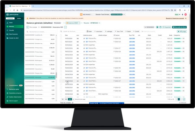Switch to the Gestion tab in the sidebar
Viewport: 195px width, 131px height.
pyautogui.click(x=19, y=18)
